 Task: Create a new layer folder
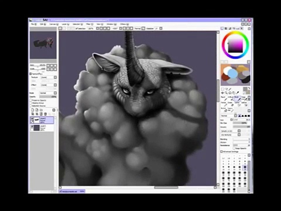coord(41,110)
